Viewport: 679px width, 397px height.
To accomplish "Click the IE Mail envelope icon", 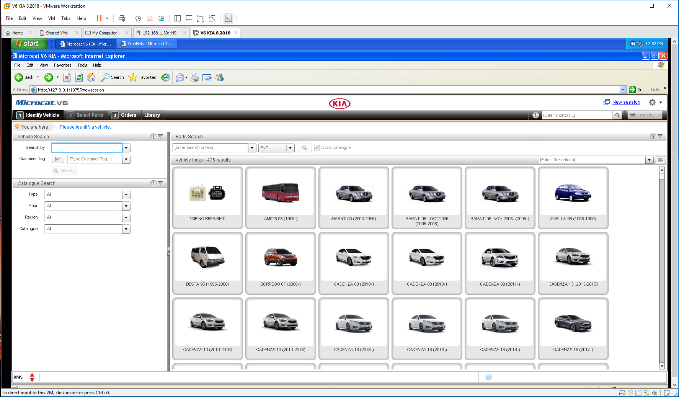I will click(x=180, y=77).
